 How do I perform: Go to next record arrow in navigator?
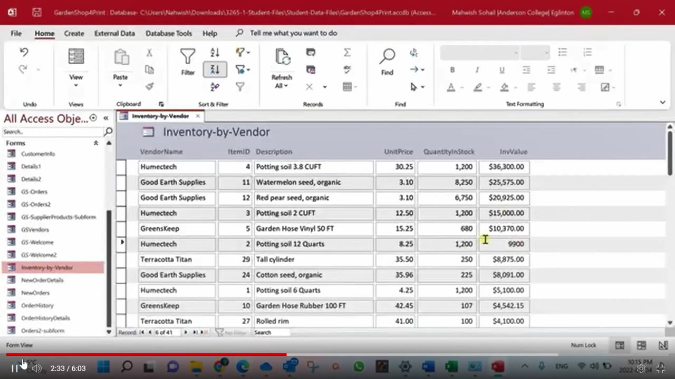(185, 333)
